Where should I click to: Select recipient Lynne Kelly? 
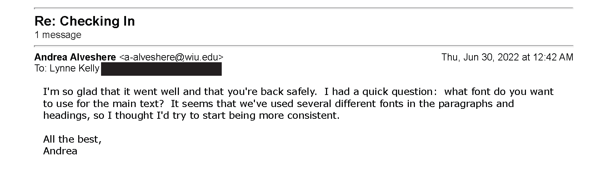(x=74, y=69)
